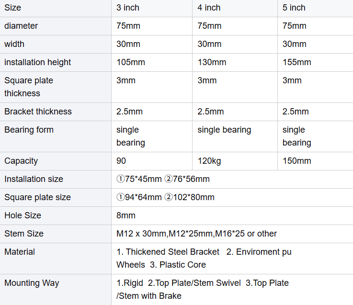Click the Material description cell

click(232, 259)
